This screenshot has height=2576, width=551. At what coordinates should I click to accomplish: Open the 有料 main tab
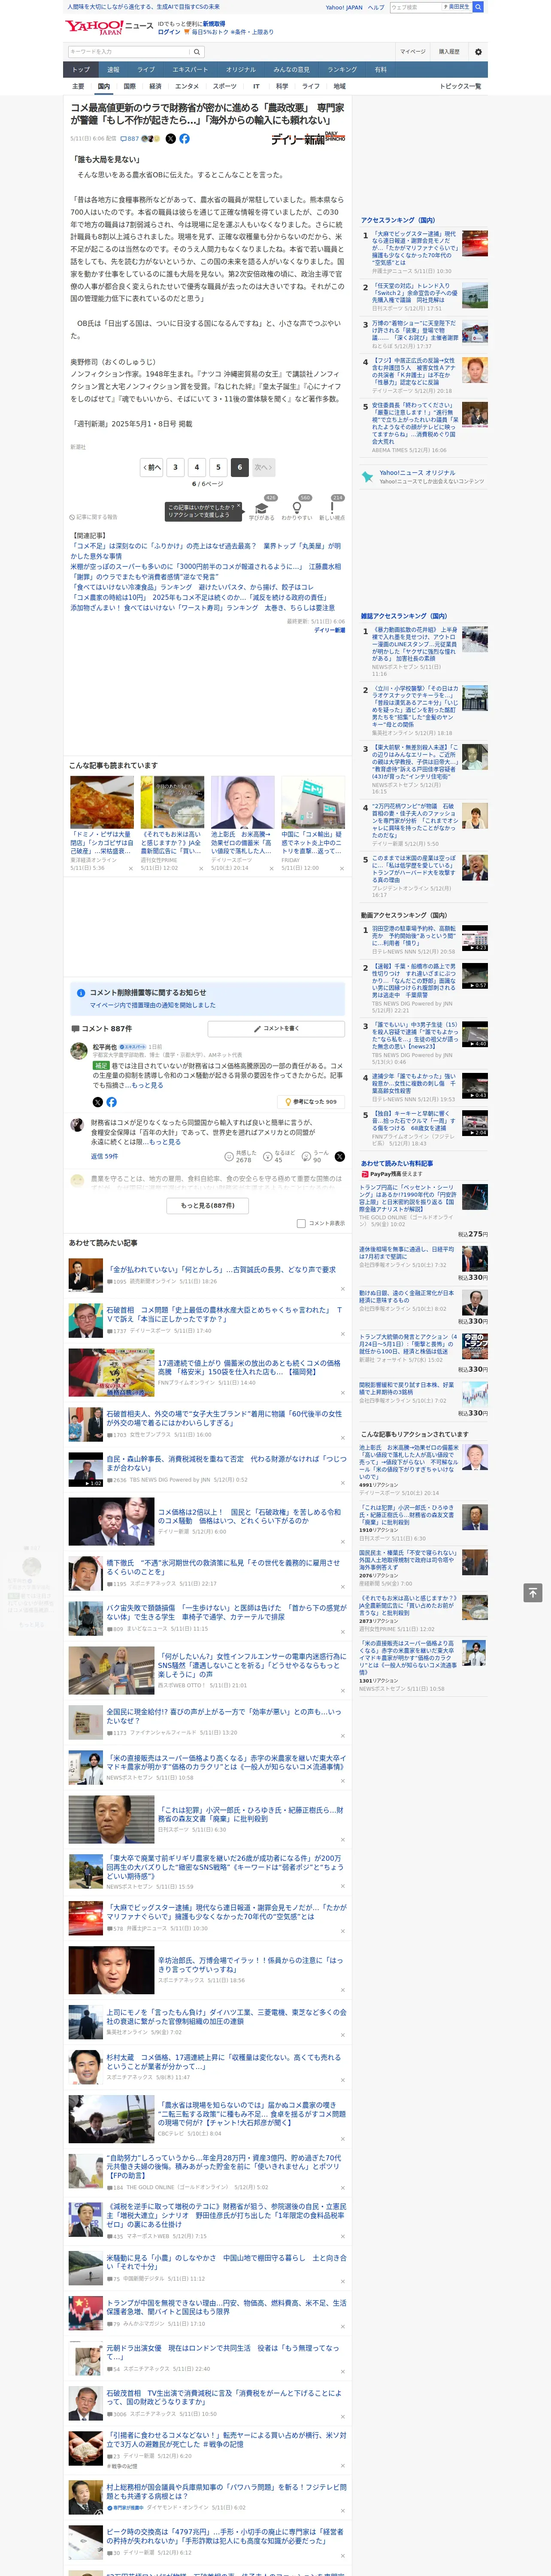[x=380, y=70]
